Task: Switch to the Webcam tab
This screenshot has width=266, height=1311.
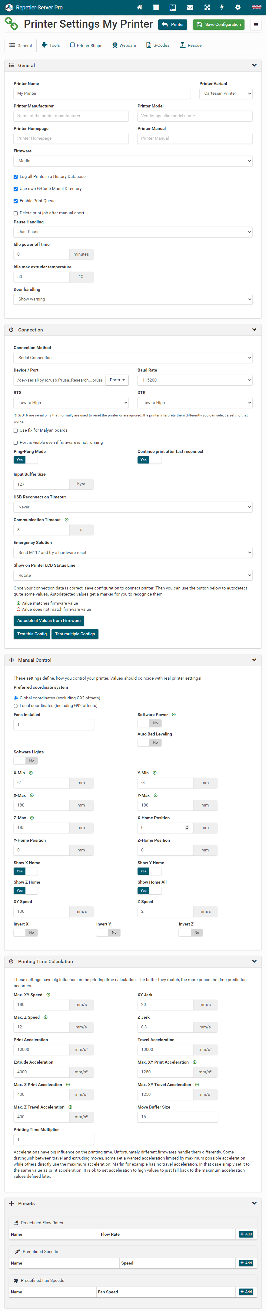Action: [x=125, y=45]
